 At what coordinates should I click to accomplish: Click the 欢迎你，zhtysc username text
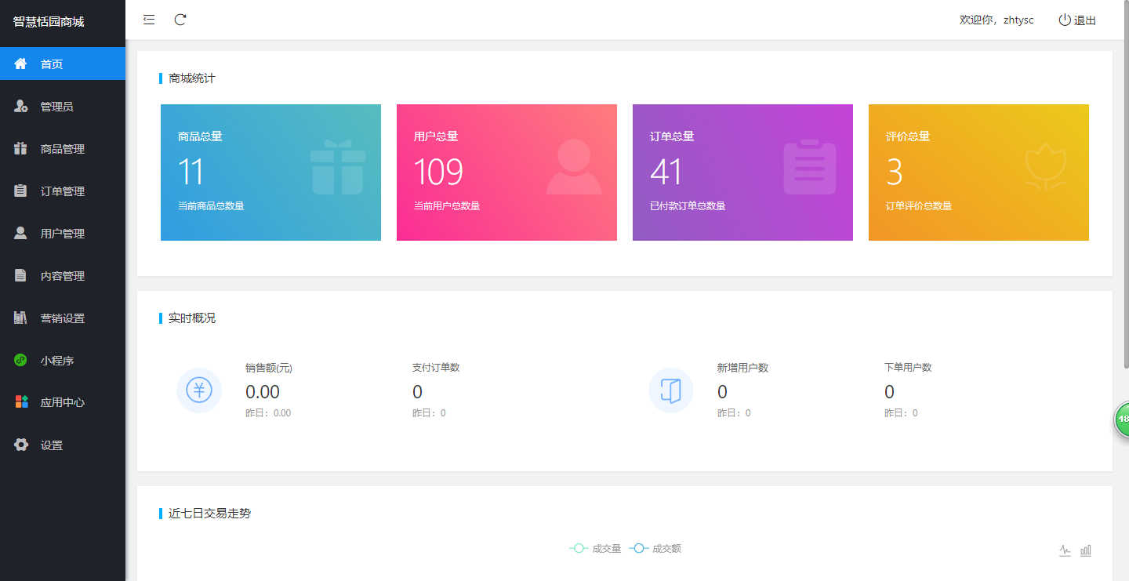pyautogui.click(x=996, y=20)
